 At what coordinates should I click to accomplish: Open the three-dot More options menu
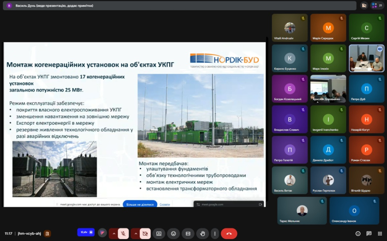(215, 234)
